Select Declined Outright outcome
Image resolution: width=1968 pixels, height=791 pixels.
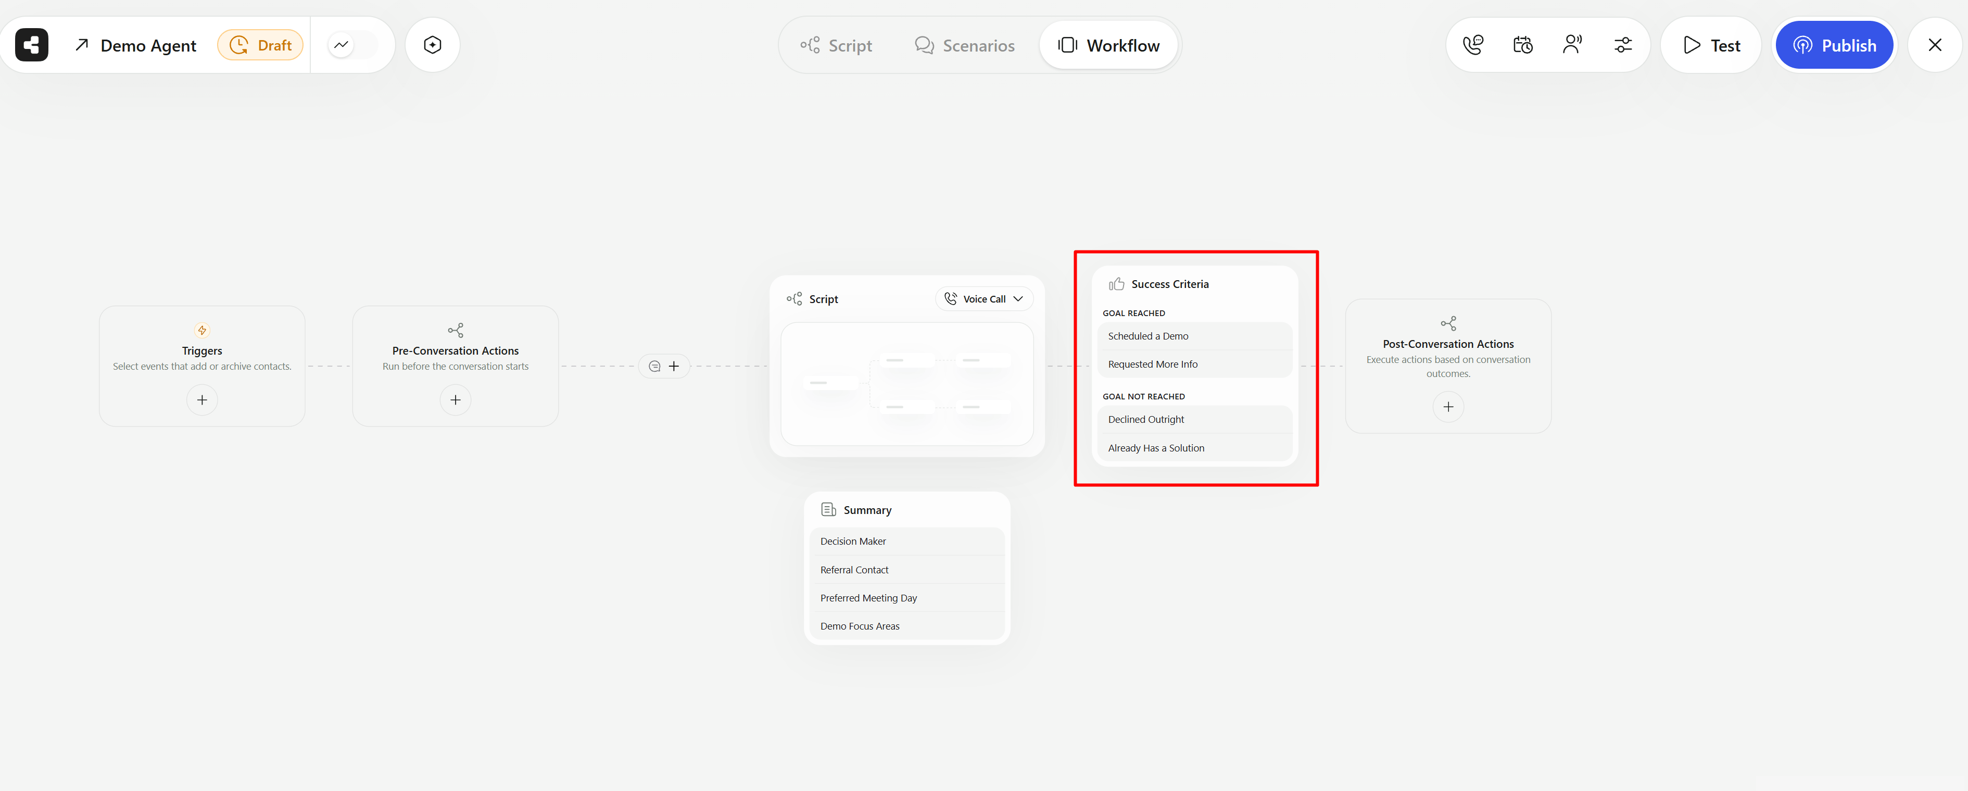click(1195, 420)
